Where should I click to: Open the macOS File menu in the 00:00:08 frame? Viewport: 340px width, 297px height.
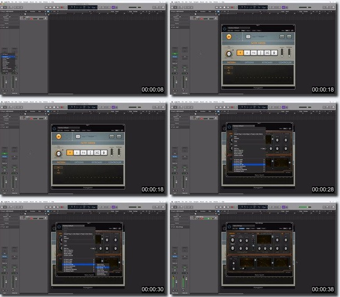tap(12, 2)
